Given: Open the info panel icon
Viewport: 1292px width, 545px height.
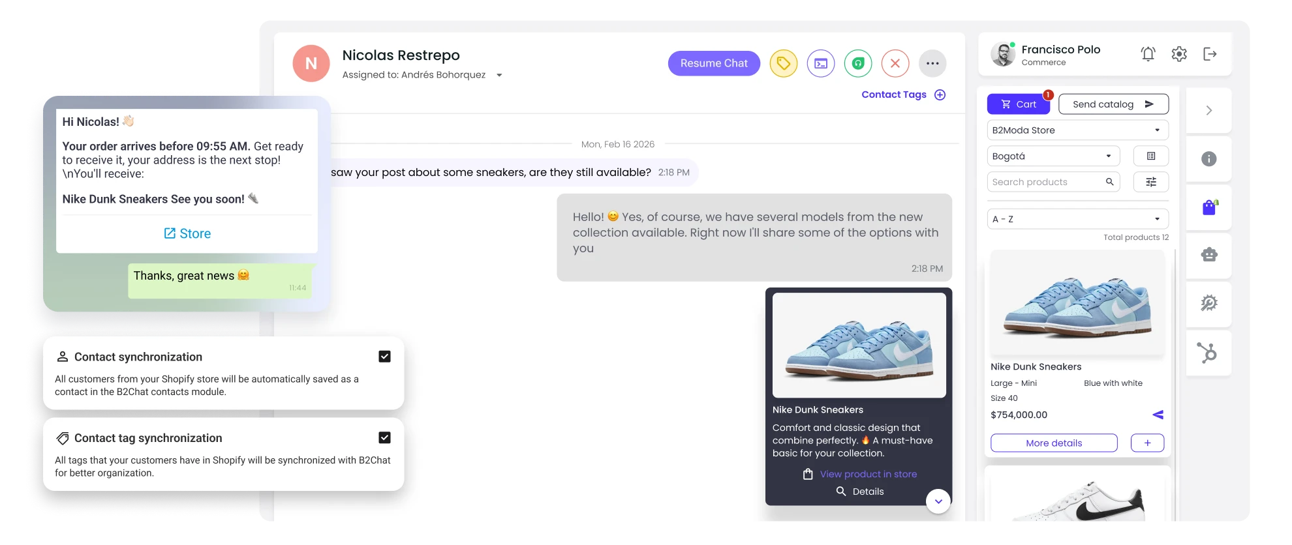Looking at the screenshot, I should [x=1208, y=158].
